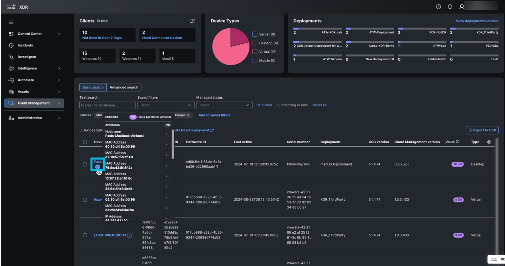The height and width of the screenshot is (266, 505).
Task: Click the Value column info icon
Action: click(458, 142)
